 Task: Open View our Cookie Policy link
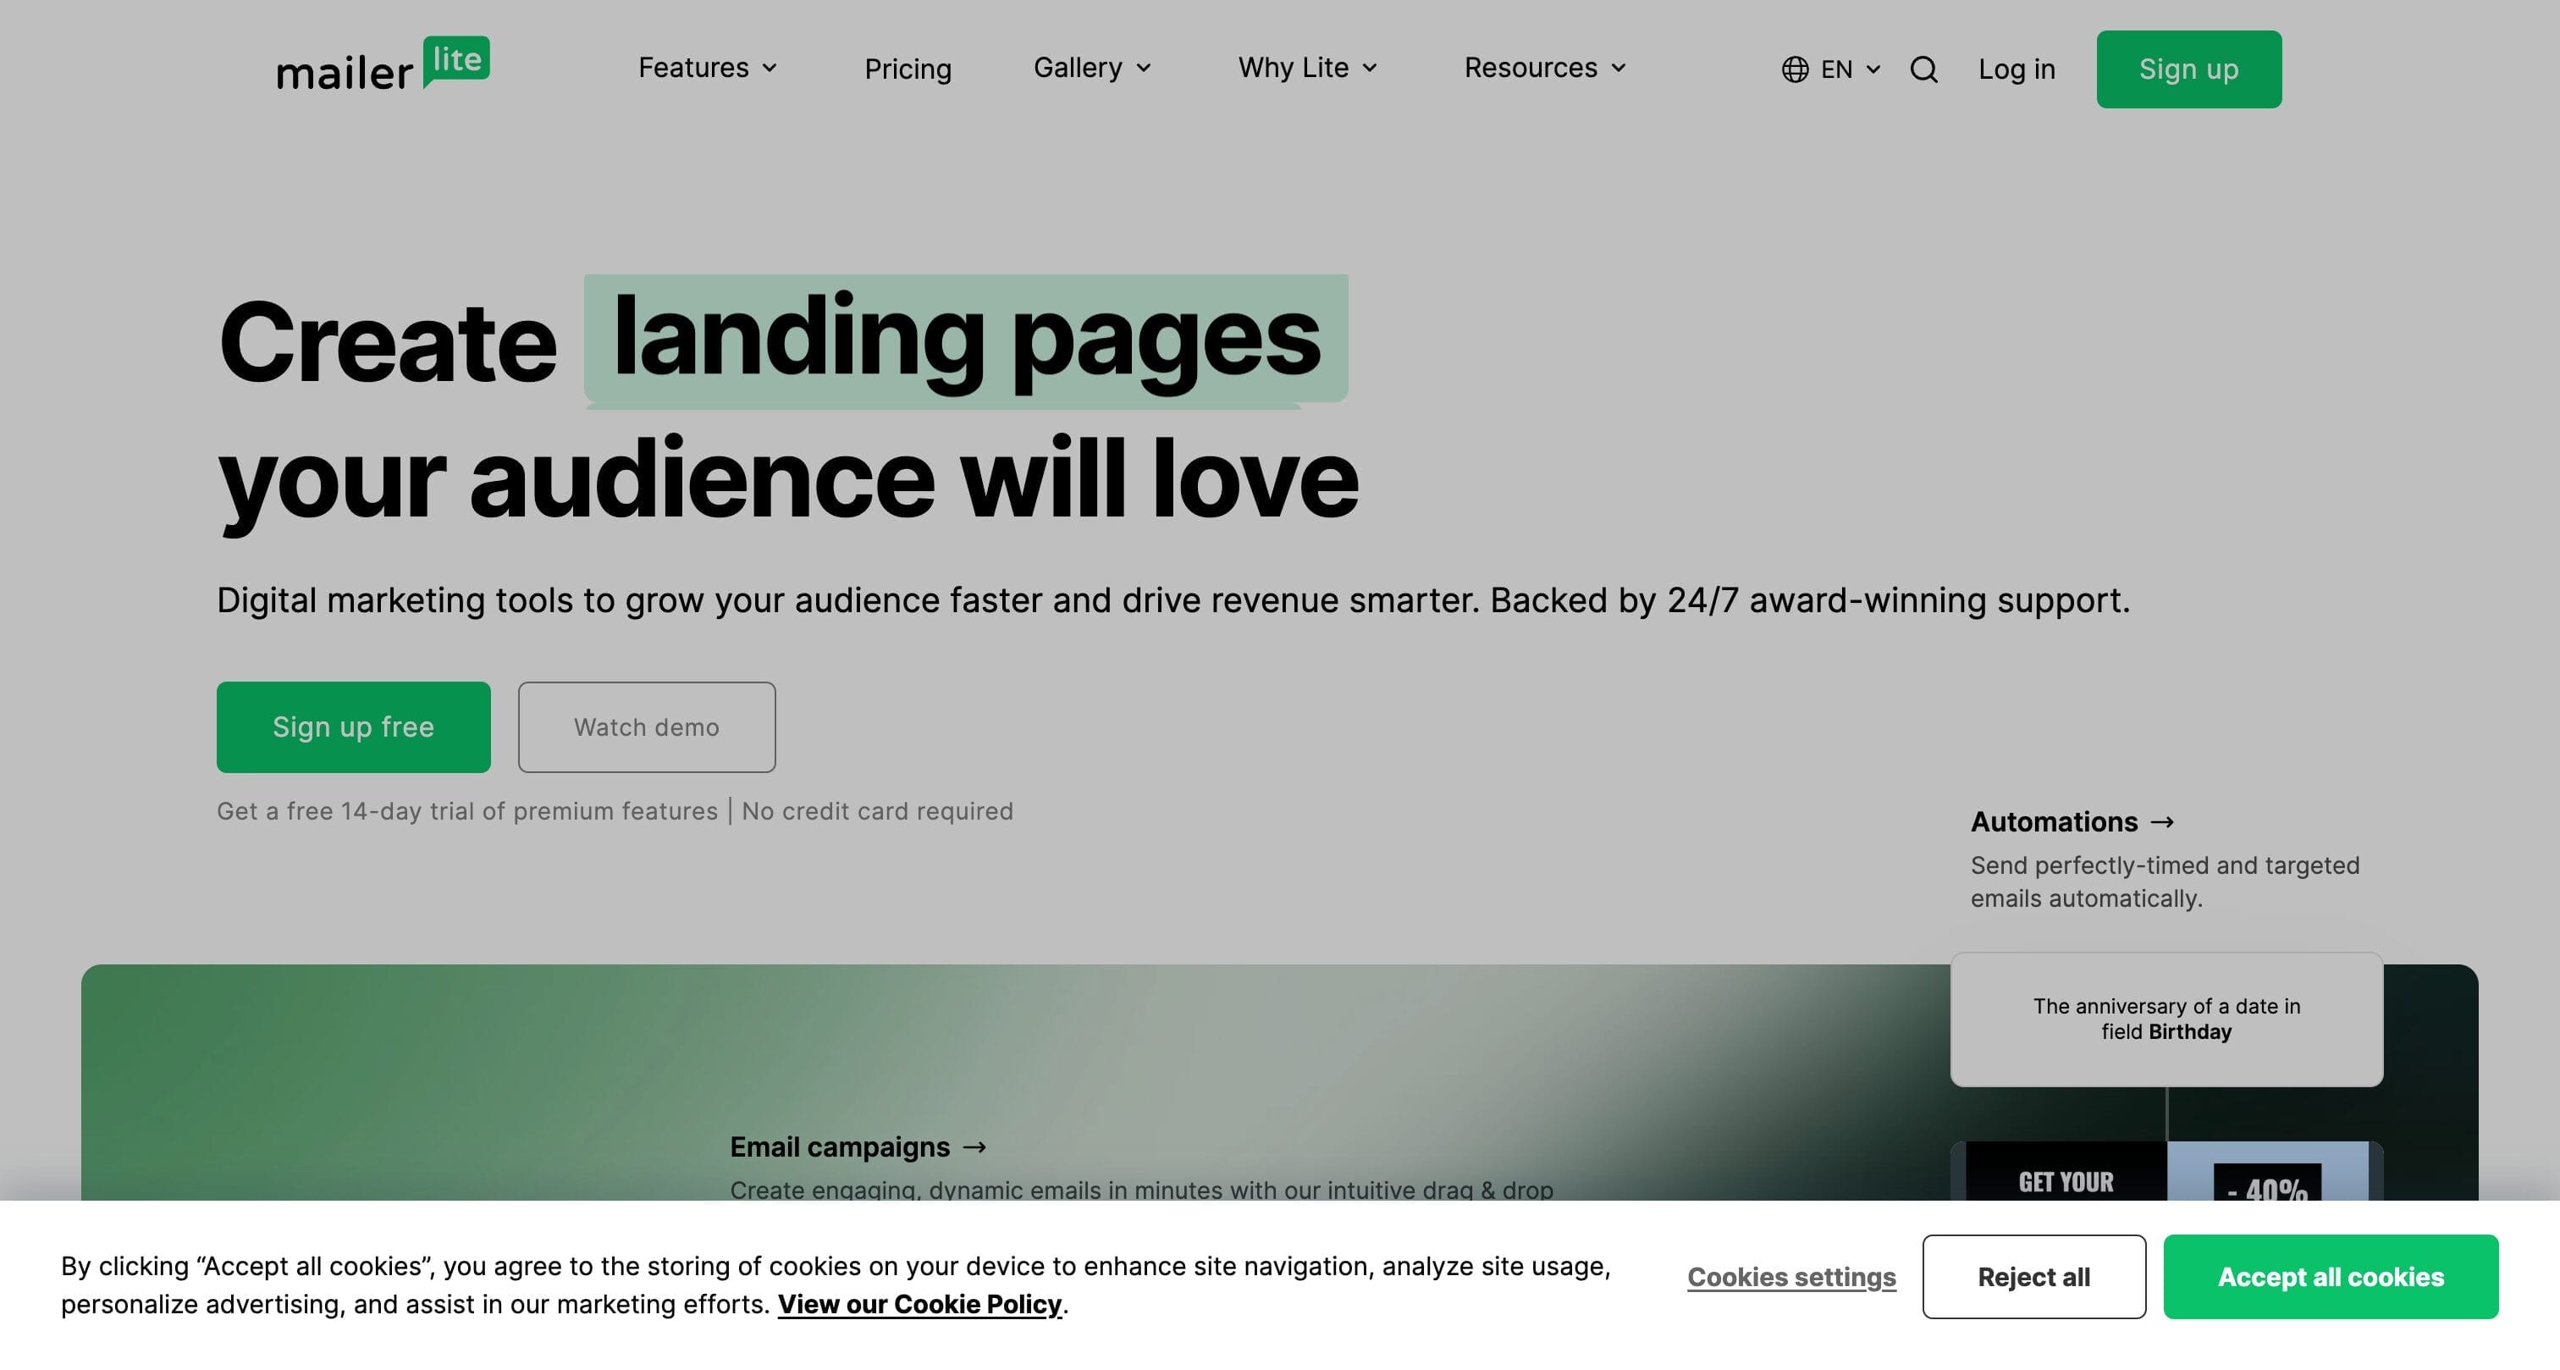(x=919, y=1305)
